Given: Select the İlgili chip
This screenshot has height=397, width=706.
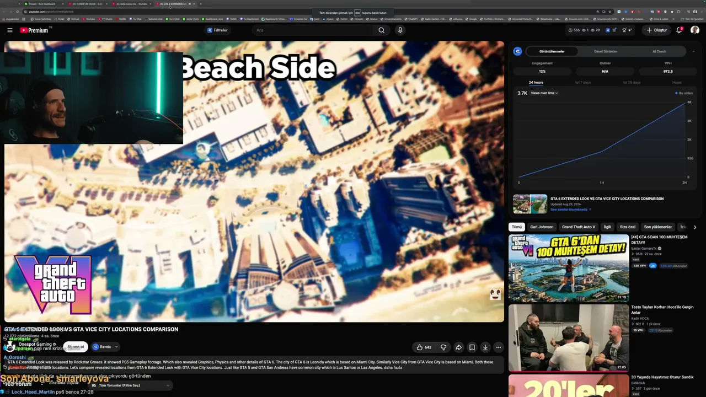Looking at the screenshot, I should pos(607,227).
